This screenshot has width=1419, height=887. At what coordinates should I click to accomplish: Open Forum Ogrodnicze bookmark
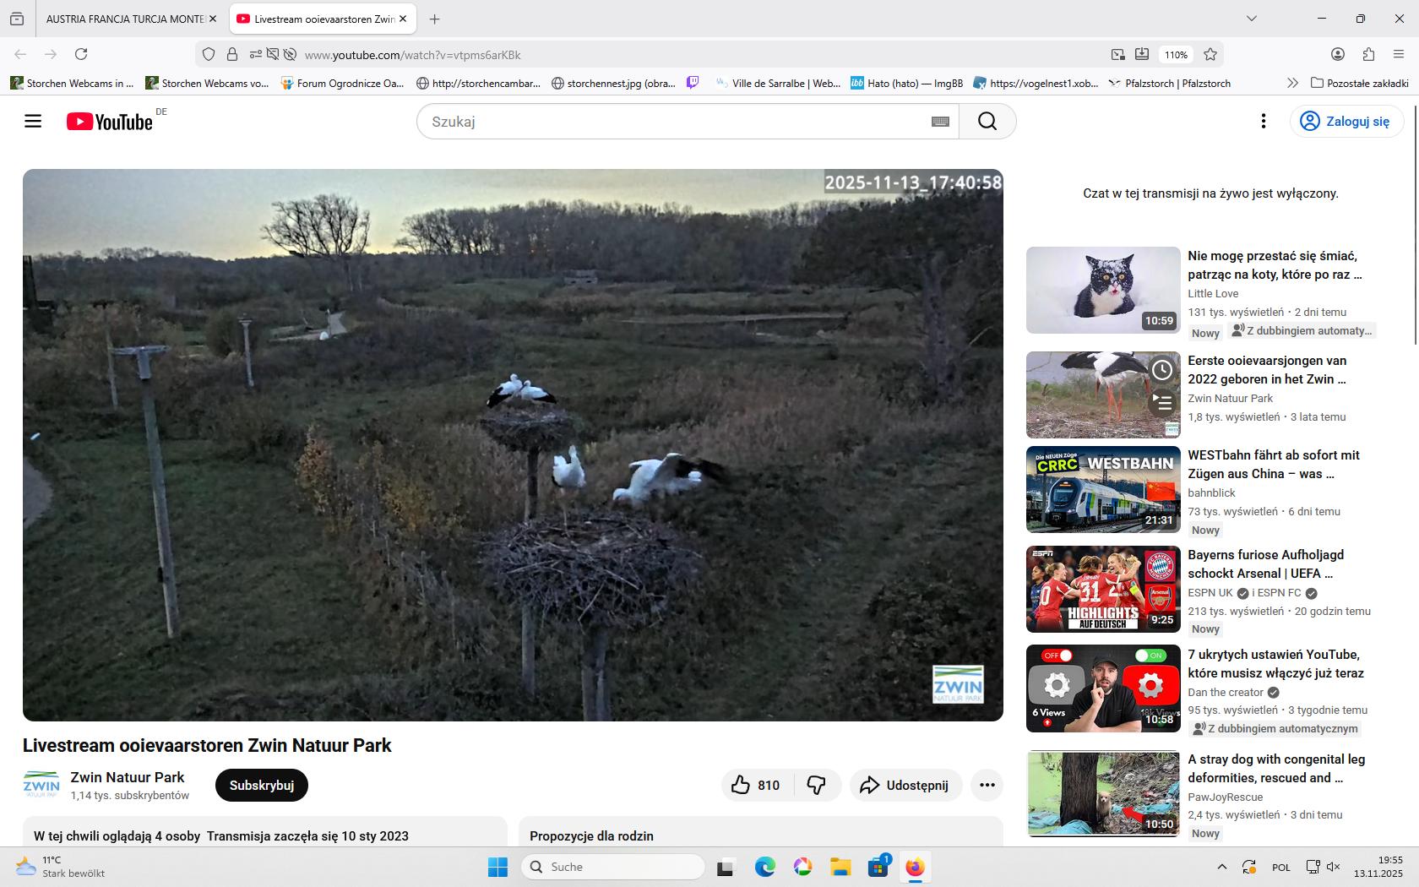(342, 83)
